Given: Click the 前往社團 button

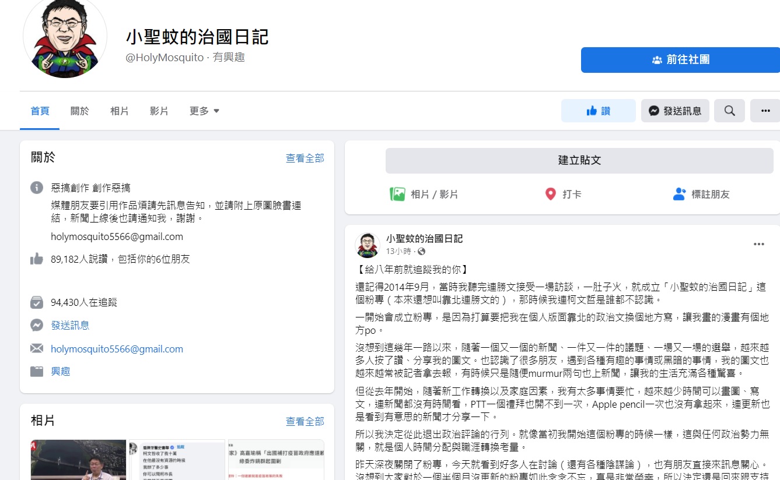Looking at the screenshot, I should point(680,60).
